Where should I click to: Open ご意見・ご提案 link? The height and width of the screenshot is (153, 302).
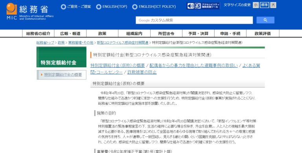tap(76, 7)
